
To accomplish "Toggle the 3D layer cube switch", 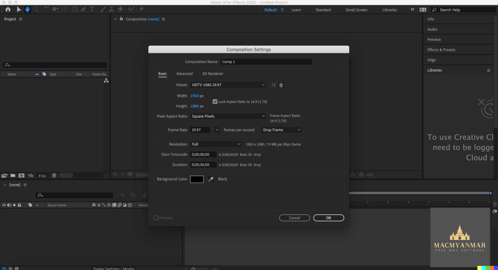I will (x=129, y=205).
